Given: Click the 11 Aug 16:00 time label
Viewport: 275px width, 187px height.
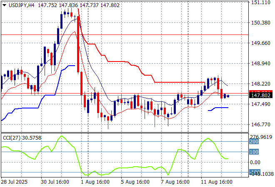Looking at the screenshot, I should tap(216, 182).
